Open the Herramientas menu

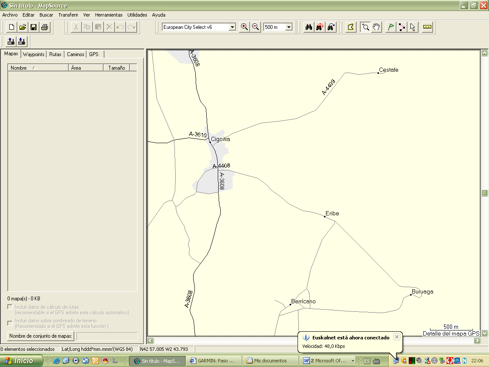tap(109, 15)
